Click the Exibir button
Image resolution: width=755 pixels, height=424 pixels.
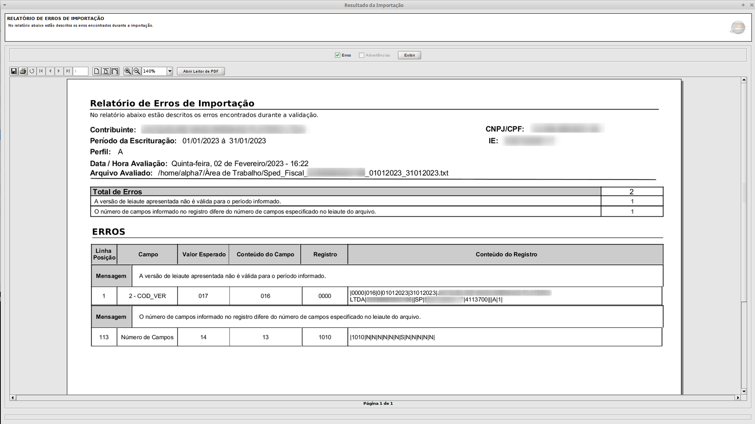409,55
